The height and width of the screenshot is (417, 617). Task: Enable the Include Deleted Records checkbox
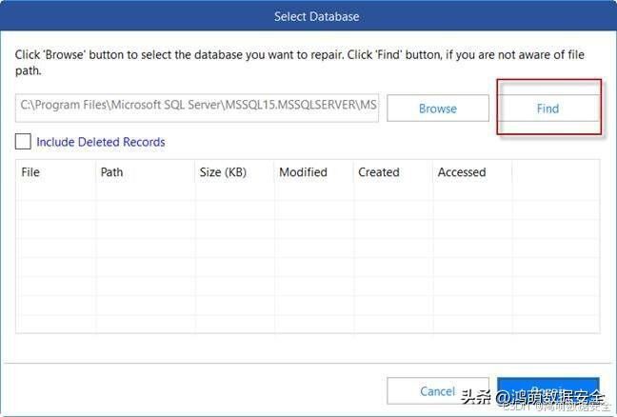(23, 142)
